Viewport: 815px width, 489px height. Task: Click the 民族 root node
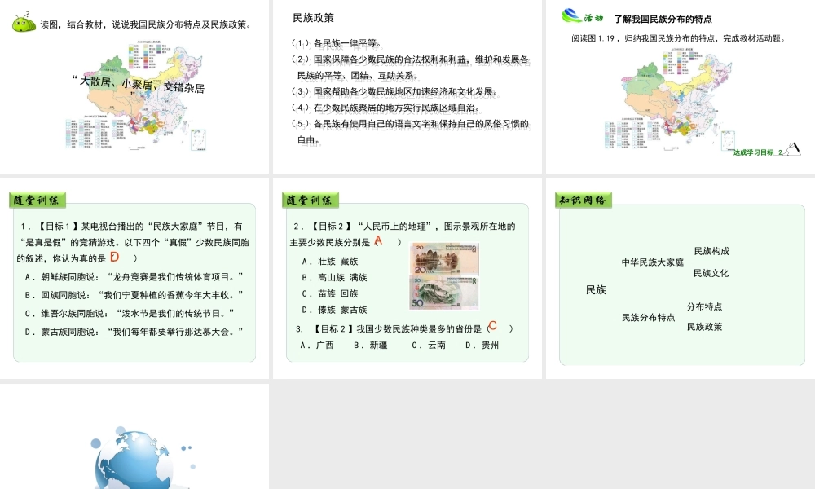pos(596,290)
